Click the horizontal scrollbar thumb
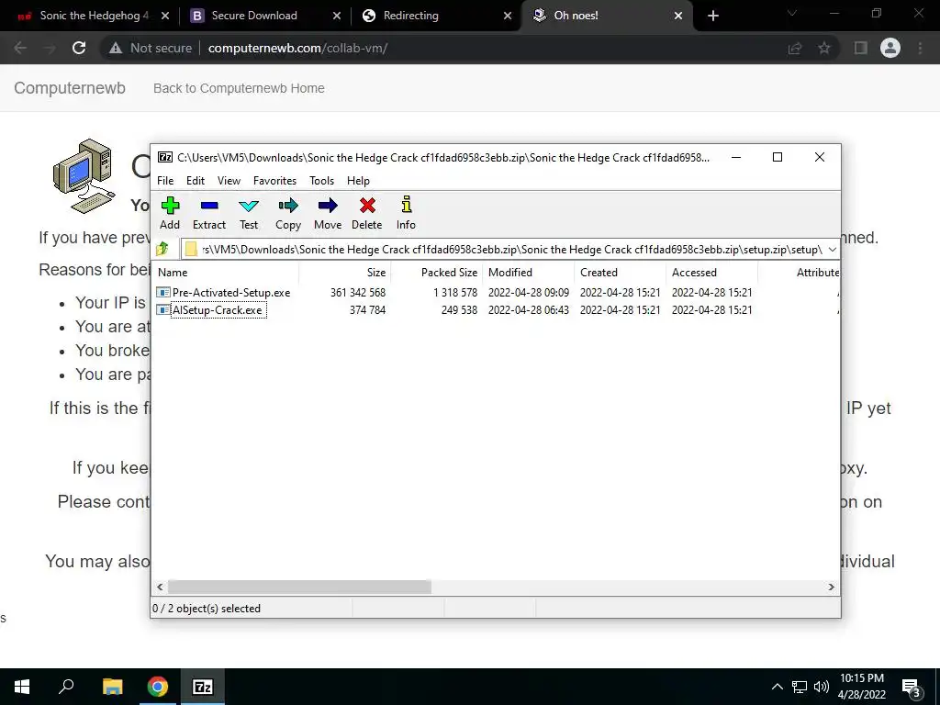Image resolution: width=940 pixels, height=705 pixels. (299, 587)
